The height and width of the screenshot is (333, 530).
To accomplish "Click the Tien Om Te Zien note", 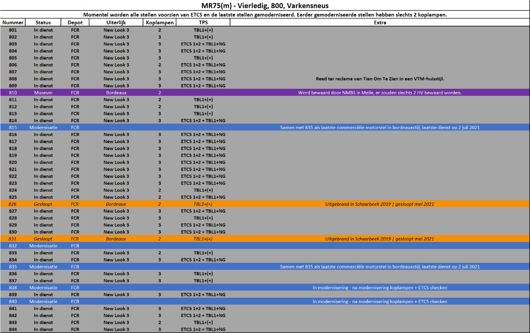I will pyautogui.click(x=379, y=79).
